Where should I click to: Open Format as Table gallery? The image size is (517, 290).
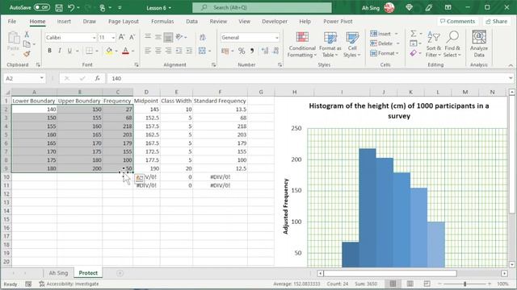[x=330, y=45]
